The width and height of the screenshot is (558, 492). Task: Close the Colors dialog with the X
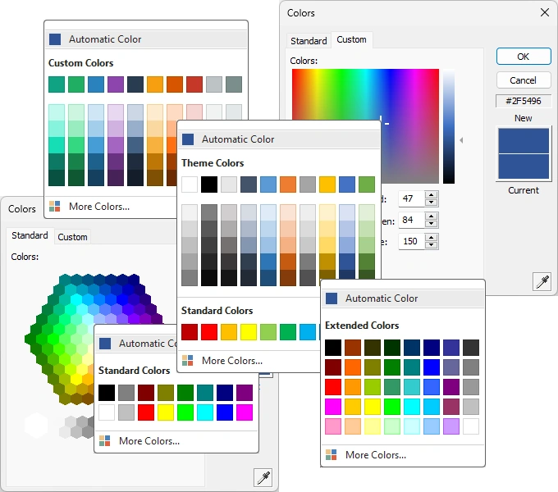click(x=545, y=12)
